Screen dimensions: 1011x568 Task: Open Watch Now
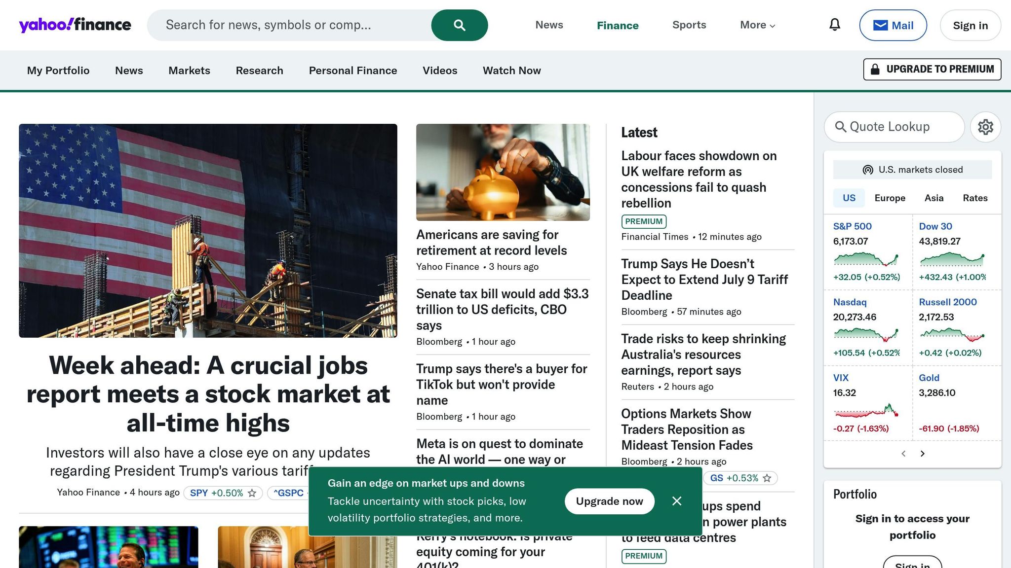point(512,71)
